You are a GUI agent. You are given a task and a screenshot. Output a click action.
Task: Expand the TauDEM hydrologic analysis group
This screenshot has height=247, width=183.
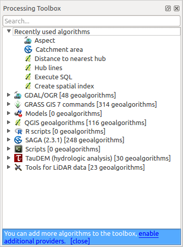pyautogui.click(x=9, y=158)
